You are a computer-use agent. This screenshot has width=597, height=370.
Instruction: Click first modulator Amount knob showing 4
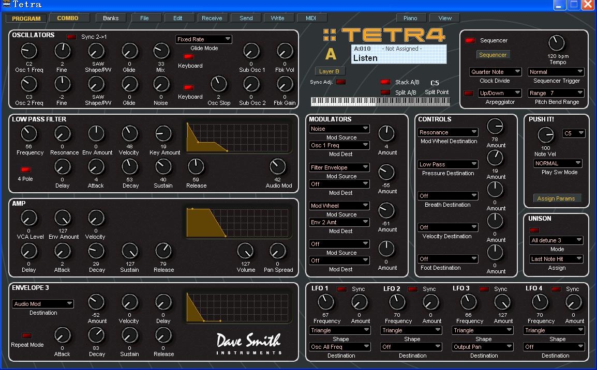coord(386,133)
